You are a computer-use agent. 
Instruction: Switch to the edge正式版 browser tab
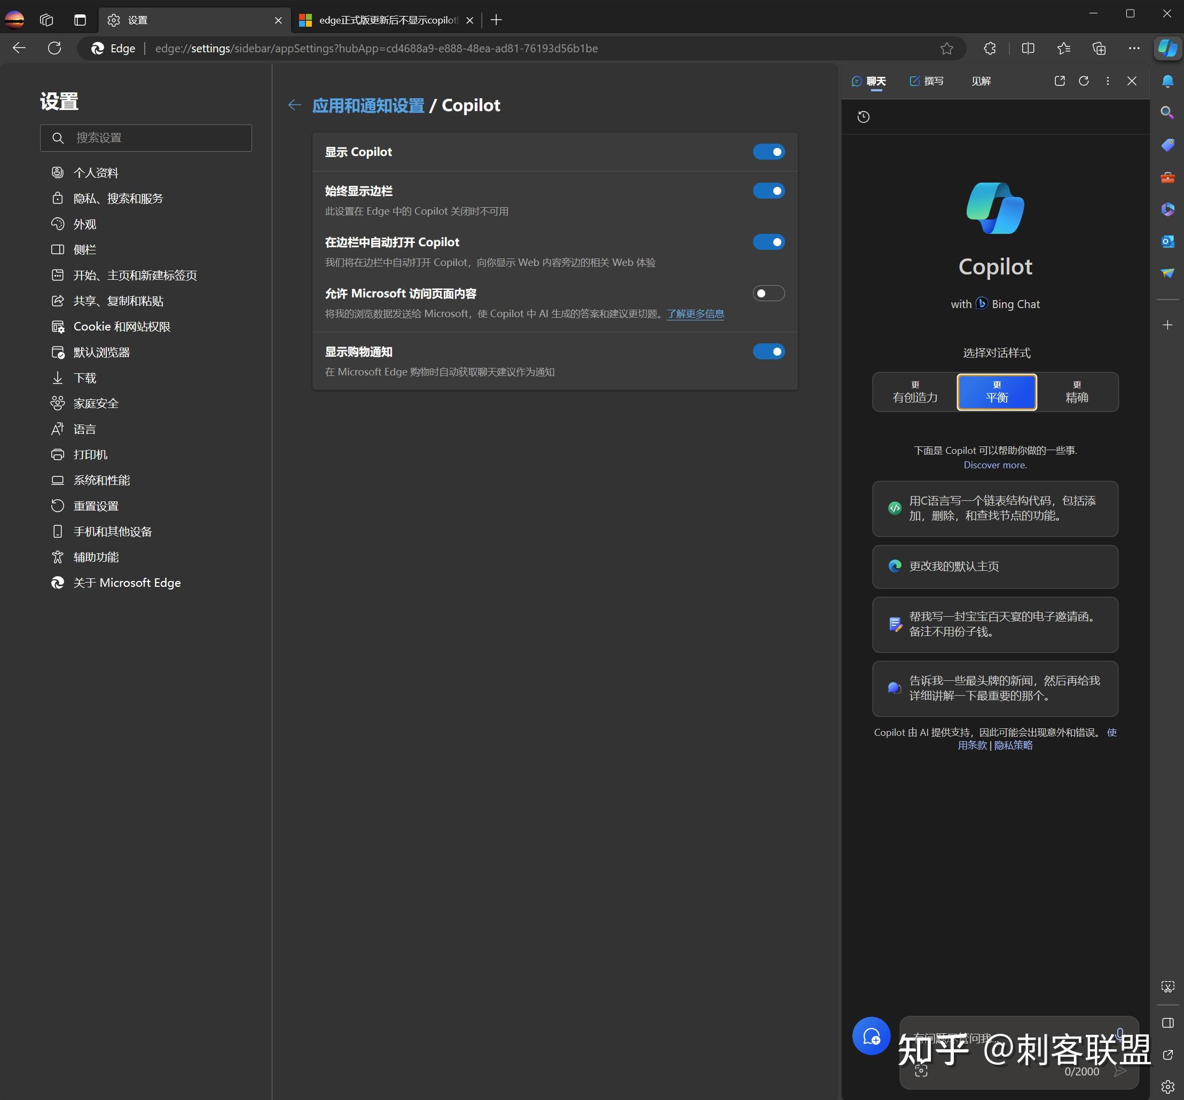[387, 20]
